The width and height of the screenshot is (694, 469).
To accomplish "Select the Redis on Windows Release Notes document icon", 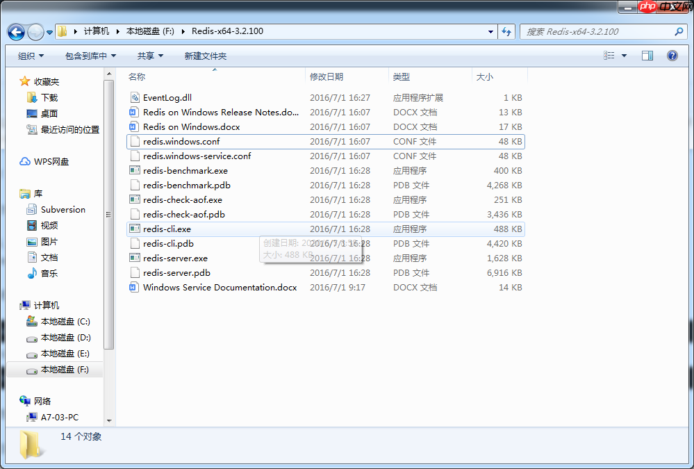I will 135,112.
